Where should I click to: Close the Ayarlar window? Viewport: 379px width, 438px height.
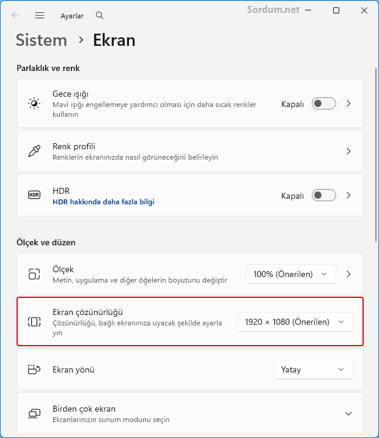click(364, 10)
